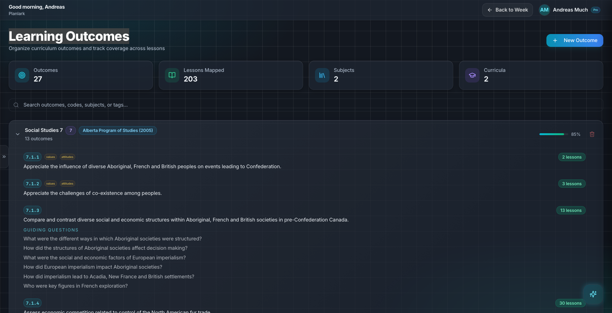Open the Andreas Much account menu

(x=570, y=10)
